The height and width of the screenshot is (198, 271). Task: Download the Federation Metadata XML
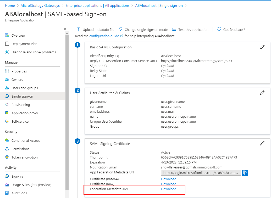(169, 189)
